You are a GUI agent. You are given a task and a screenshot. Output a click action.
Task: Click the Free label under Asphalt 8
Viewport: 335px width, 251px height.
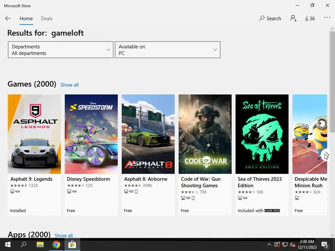128,211
